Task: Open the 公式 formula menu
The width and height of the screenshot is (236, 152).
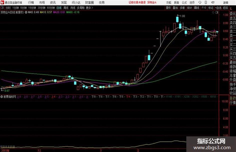Action: coord(184,2)
